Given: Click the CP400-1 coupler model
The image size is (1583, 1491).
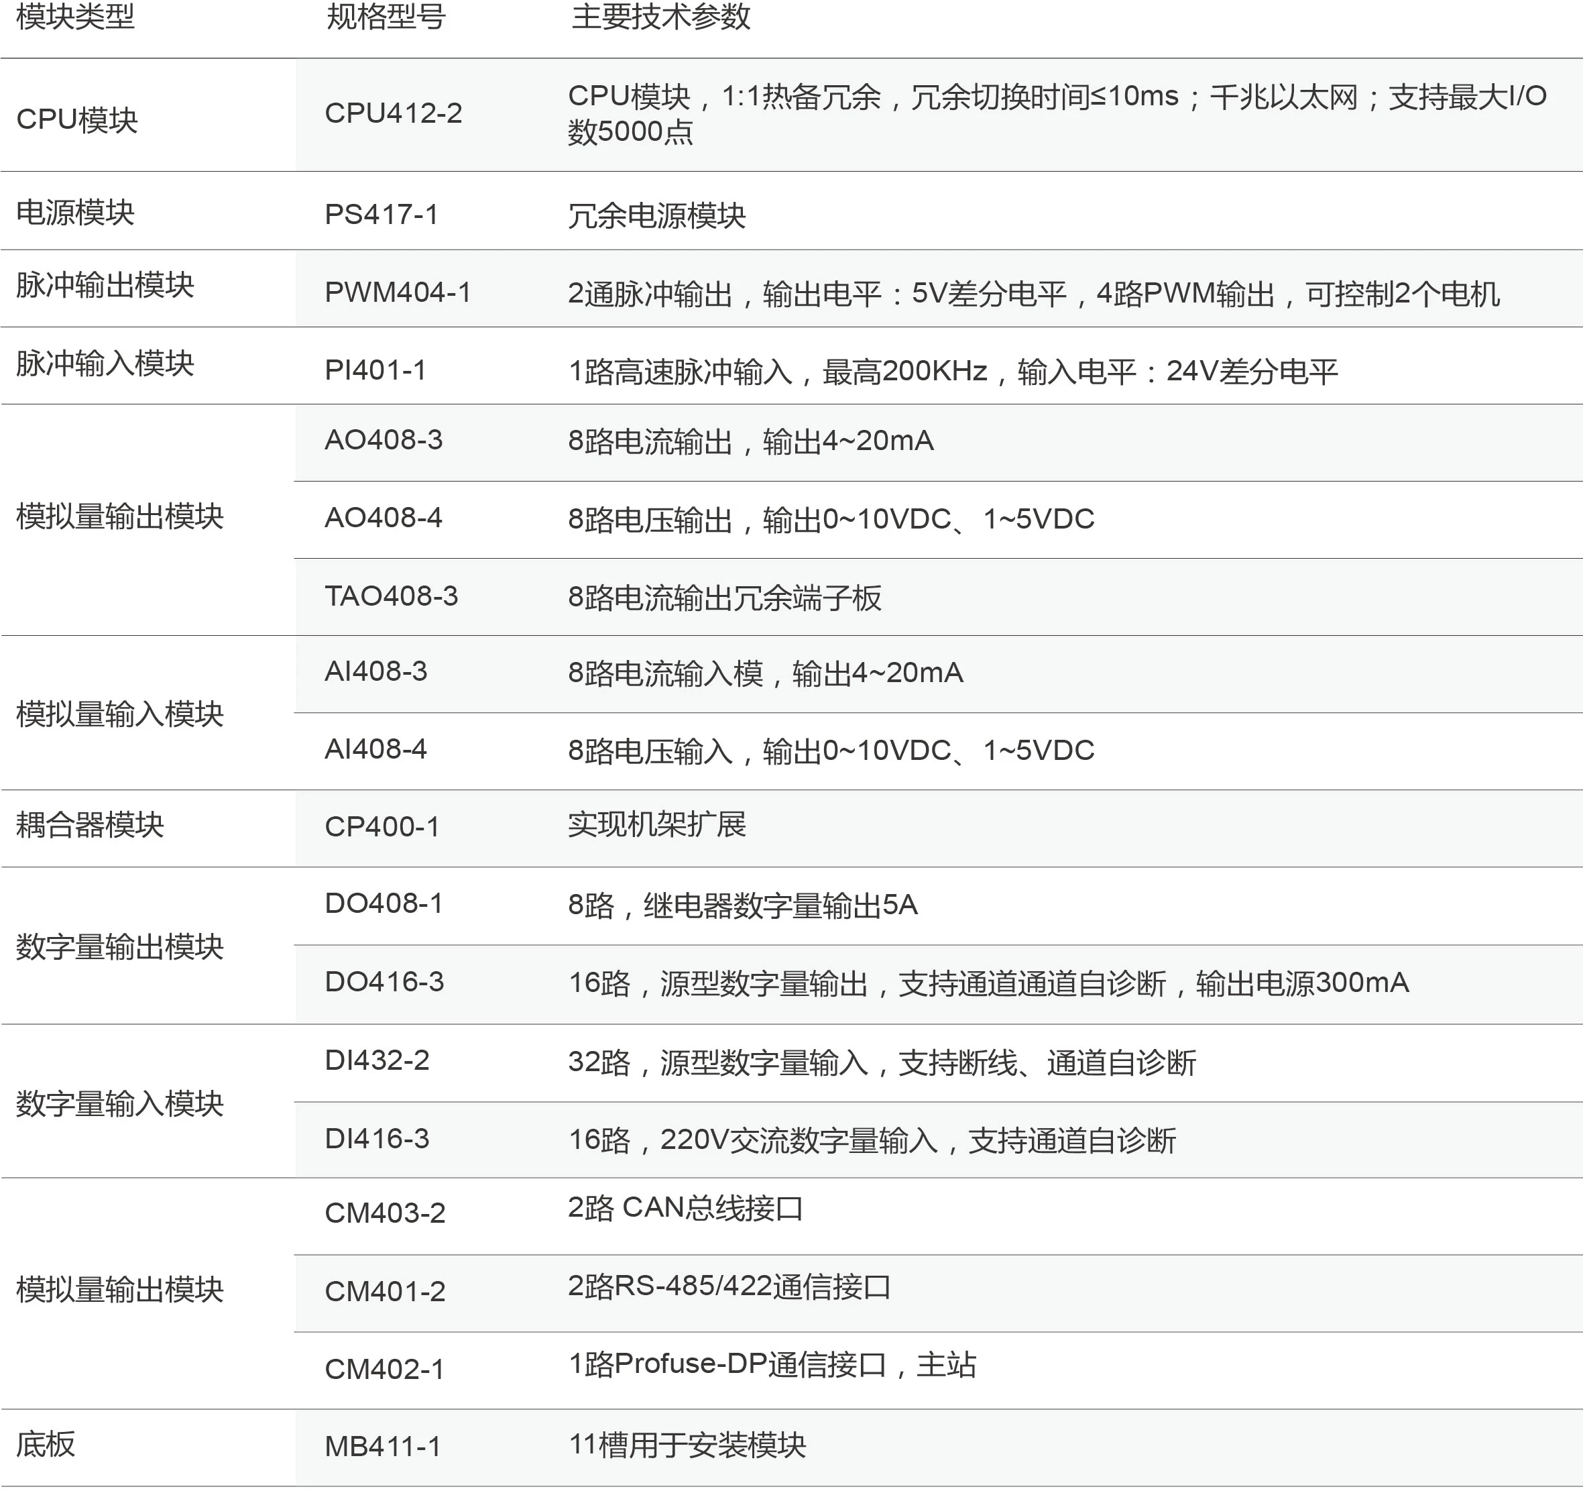Looking at the screenshot, I should [x=382, y=827].
